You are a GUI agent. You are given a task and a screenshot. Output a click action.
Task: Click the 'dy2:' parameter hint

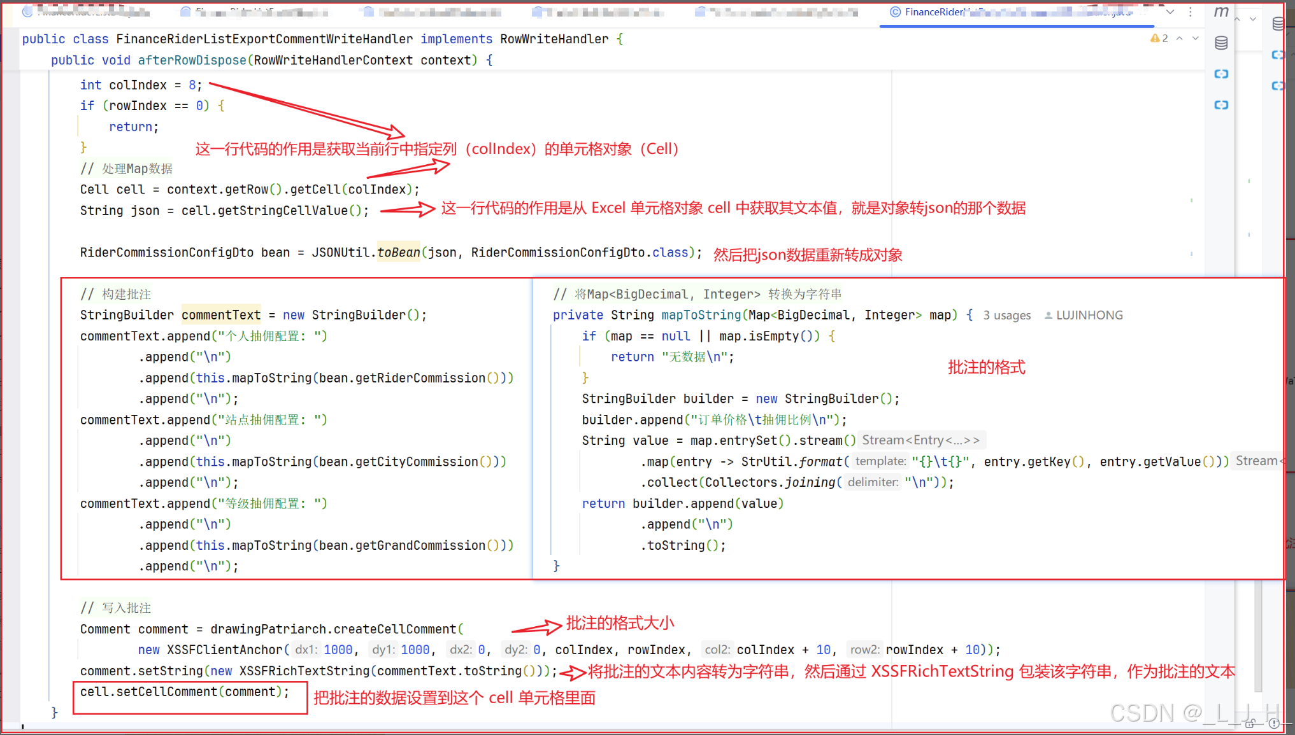[516, 650]
